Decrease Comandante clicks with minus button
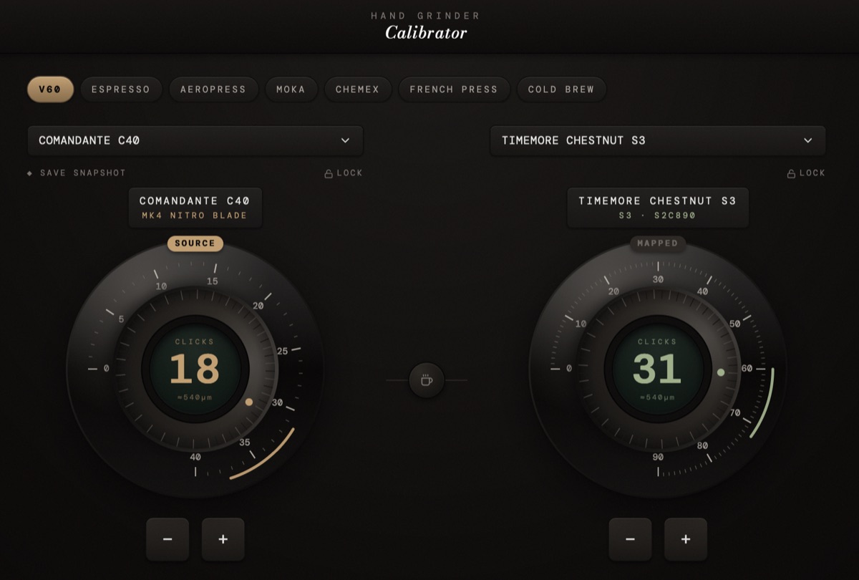This screenshot has height=580, width=859. [168, 539]
